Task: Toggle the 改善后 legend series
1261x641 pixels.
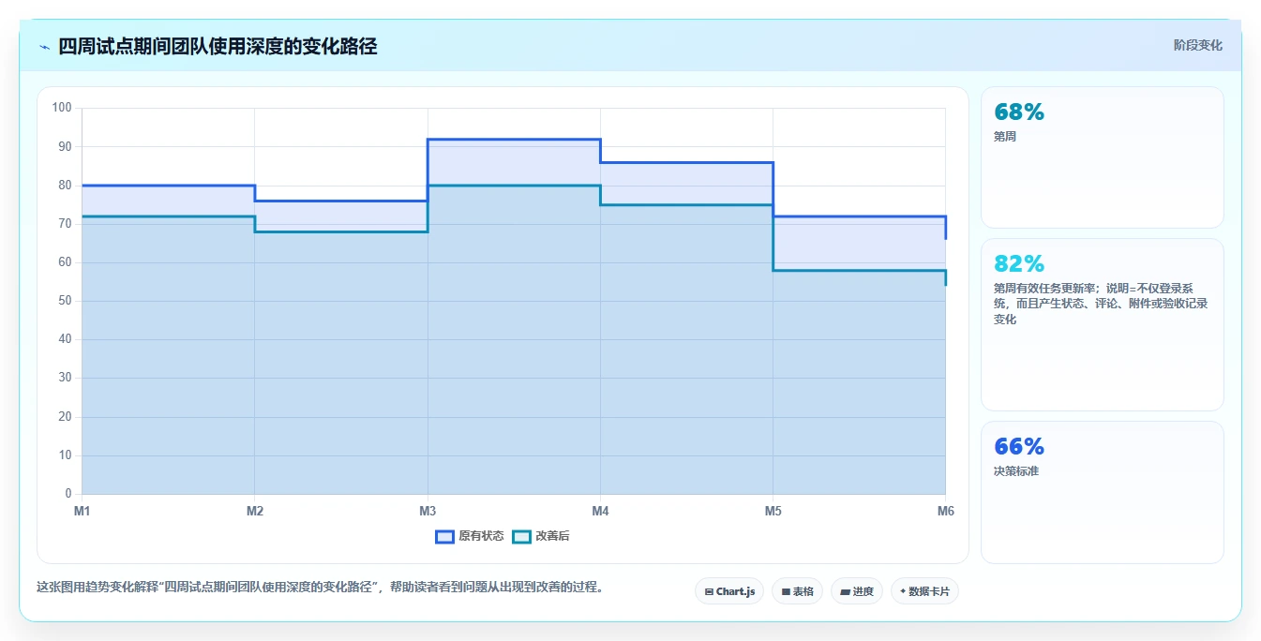Action: point(541,536)
